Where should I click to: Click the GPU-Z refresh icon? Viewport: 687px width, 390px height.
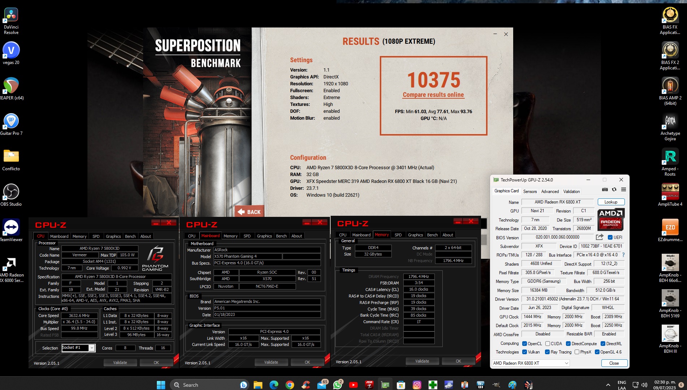[614, 190]
